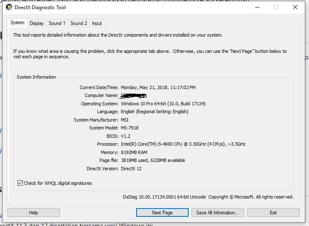Viewport: 309px width, 226px height.
Task: Click the Next Page button
Action: point(162,213)
